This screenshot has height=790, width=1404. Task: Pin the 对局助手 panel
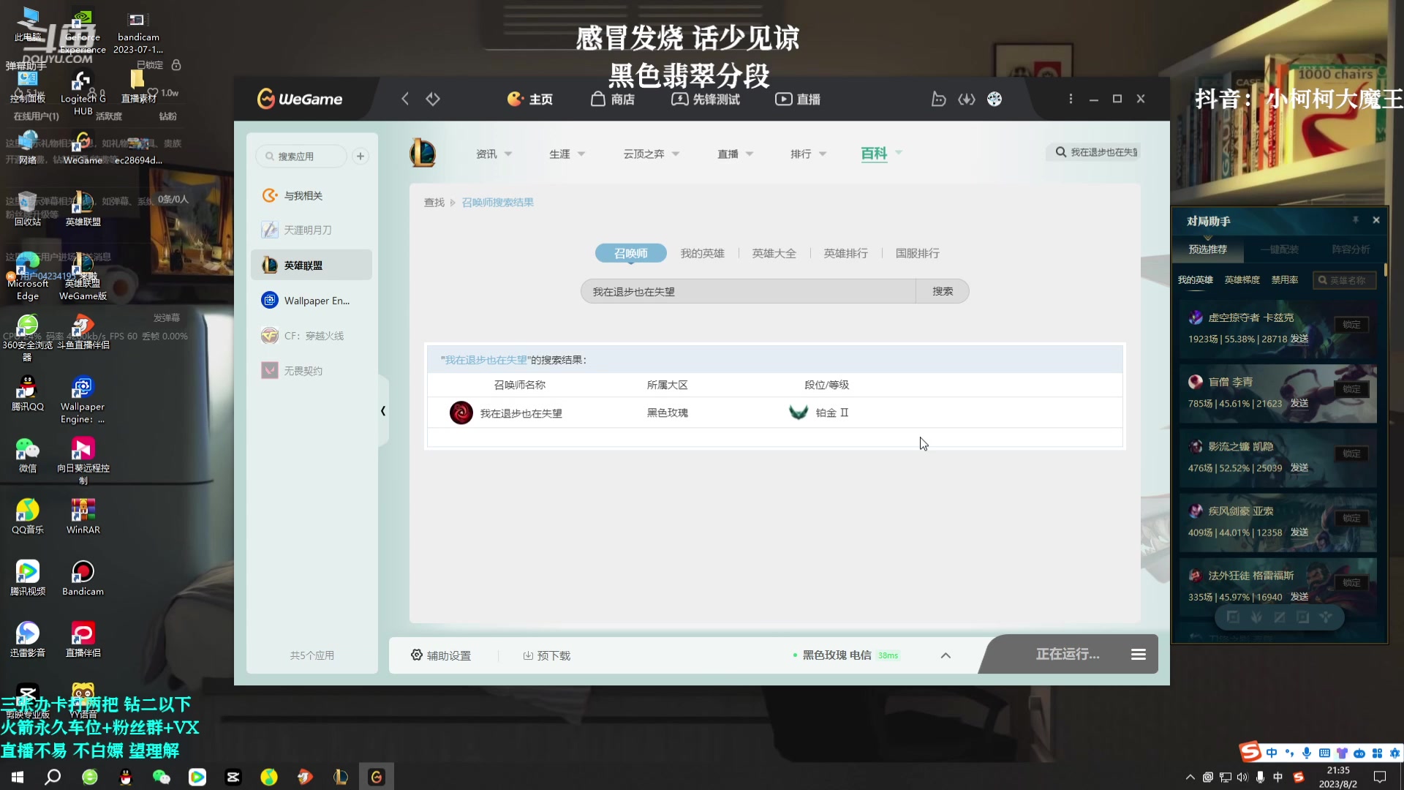[x=1355, y=220]
